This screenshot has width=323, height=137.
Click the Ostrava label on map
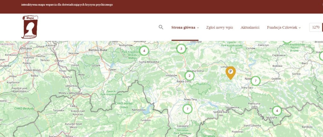click(x=26, y=48)
